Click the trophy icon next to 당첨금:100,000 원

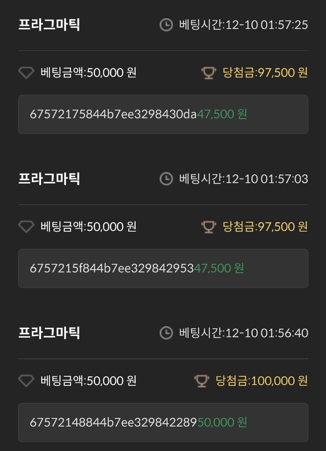pyautogui.click(x=202, y=381)
